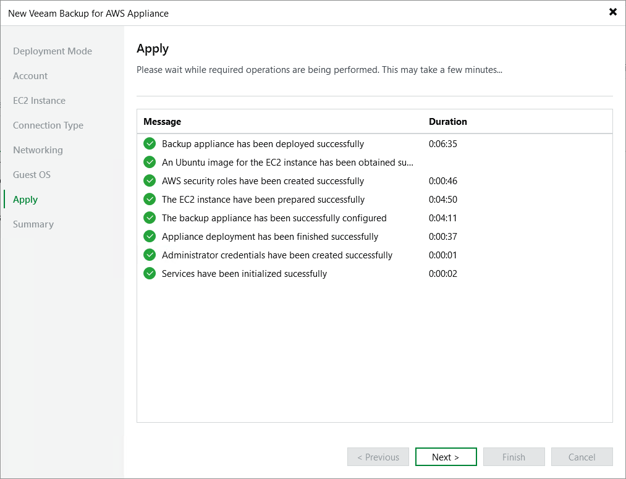Click check icon beside Administrator credentials message
This screenshot has width=626, height=479.
click(150, 255)
